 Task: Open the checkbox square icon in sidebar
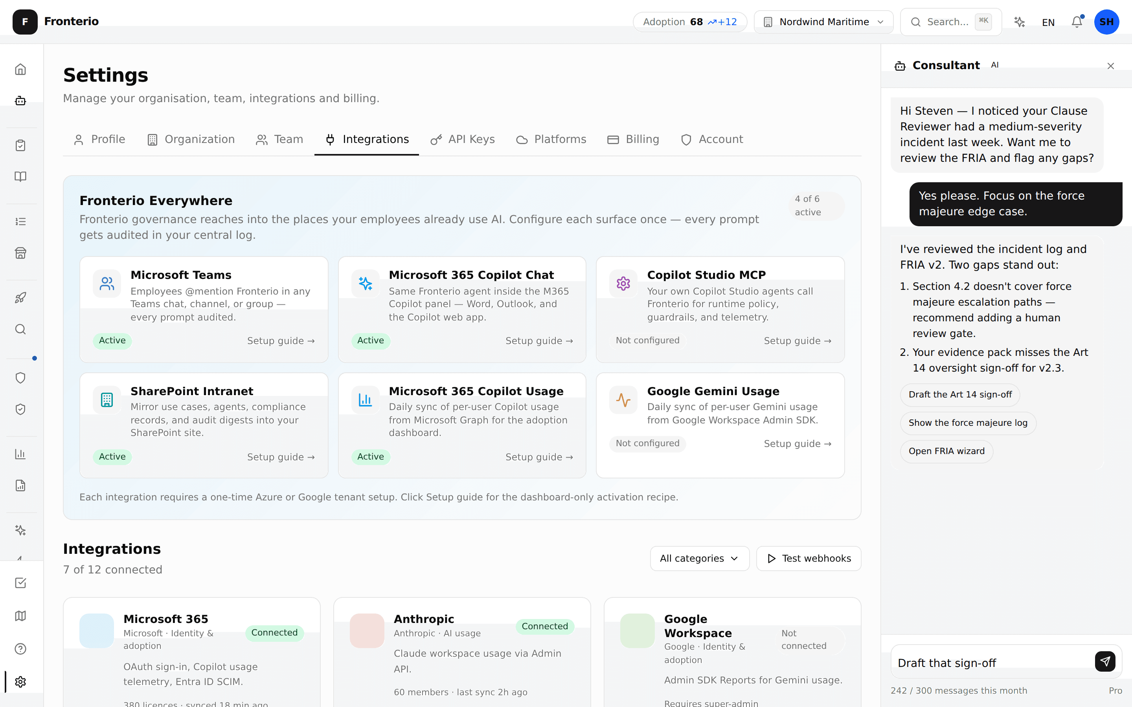20,583
